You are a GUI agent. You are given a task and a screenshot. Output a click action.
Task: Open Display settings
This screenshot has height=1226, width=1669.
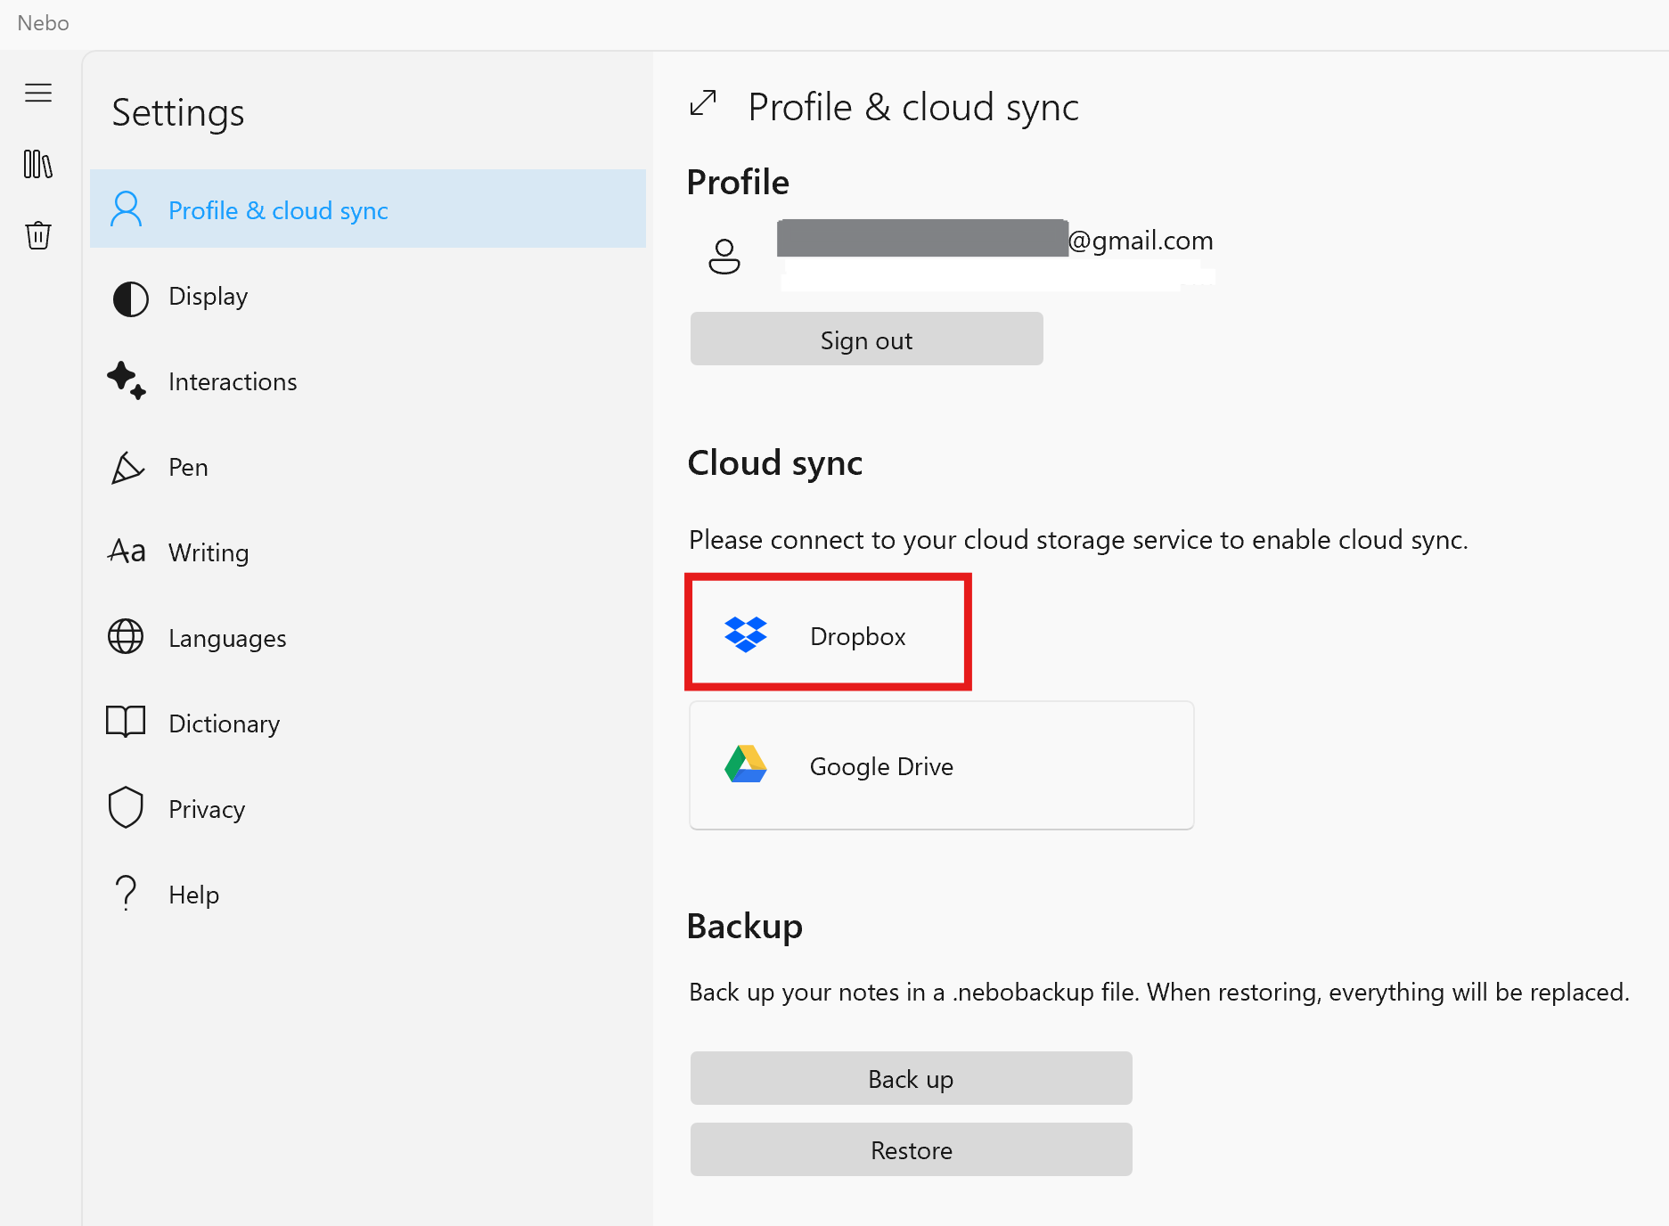(x=368, y=297)
